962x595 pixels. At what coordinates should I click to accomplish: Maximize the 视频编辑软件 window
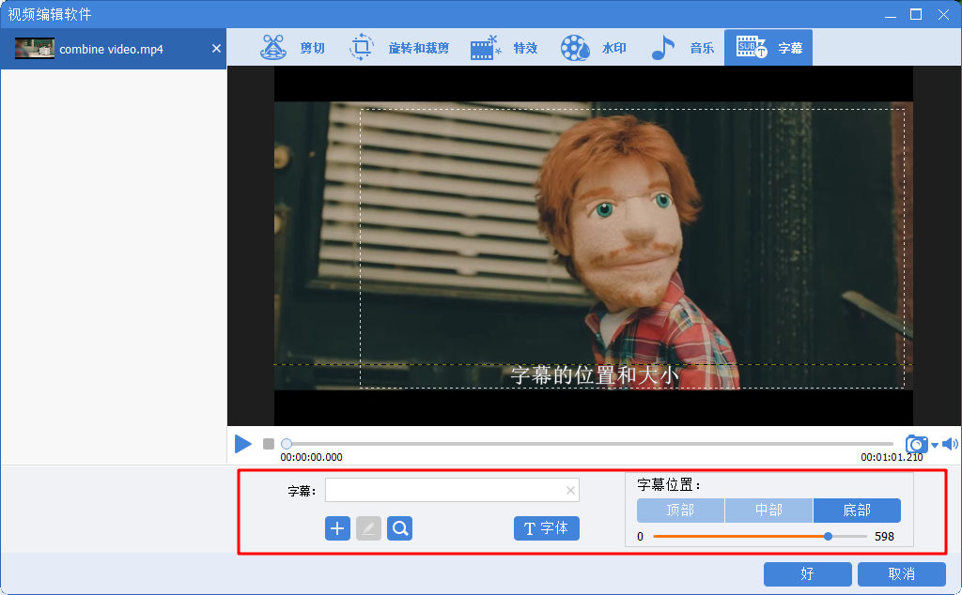click(x=916, y=14)
